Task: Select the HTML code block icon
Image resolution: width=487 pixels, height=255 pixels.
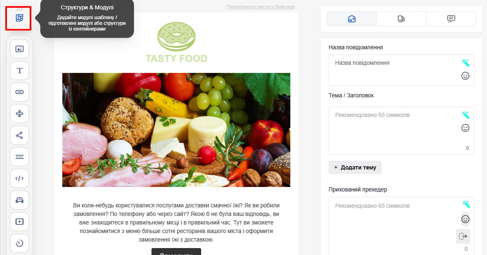Action: pyautogui.click(x=20, y=178)
